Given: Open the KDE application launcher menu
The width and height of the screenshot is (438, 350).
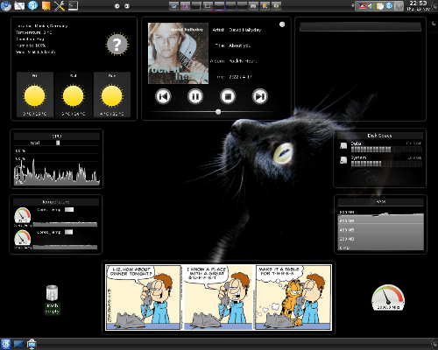Looking at the screenshot, I should (x=6, y=344).
